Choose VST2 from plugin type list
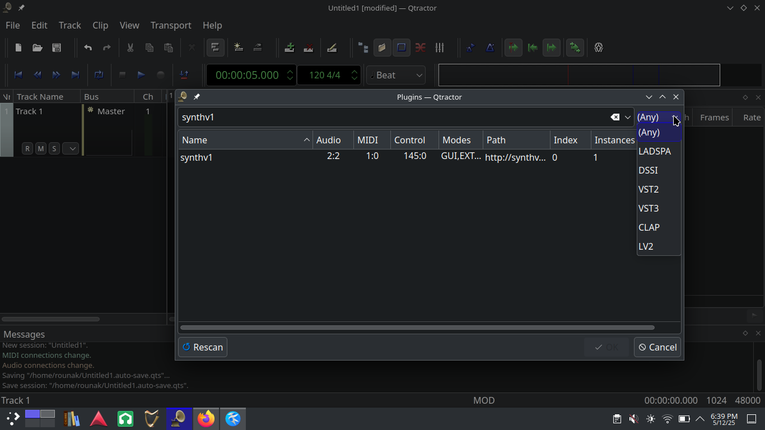 pyautogui.click(x=659, y=189)
